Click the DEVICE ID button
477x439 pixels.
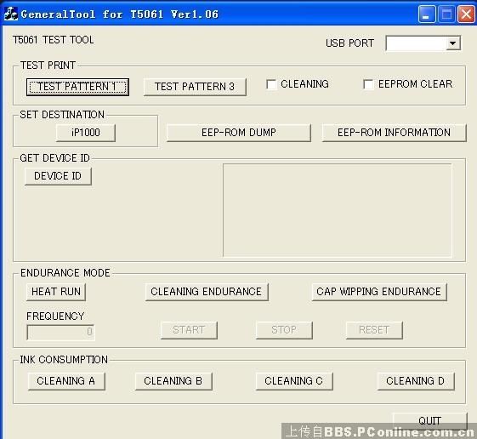click(58, 176)
